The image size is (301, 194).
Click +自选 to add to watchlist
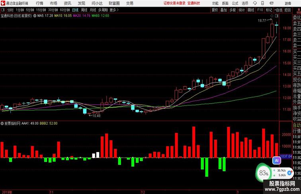coord(278,10)
